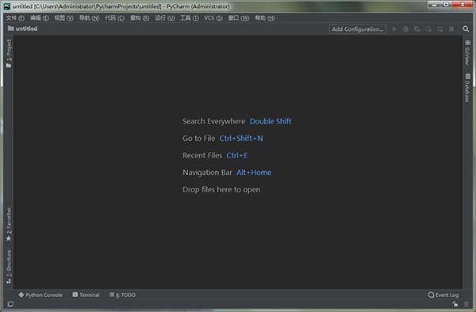Click the untitled project folder icon
Screen dimensions: 476x312
[11, 29]
